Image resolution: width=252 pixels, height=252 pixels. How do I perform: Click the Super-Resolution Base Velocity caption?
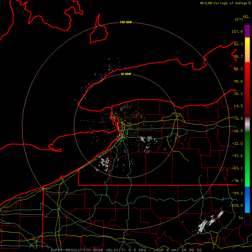pos(126,250)
